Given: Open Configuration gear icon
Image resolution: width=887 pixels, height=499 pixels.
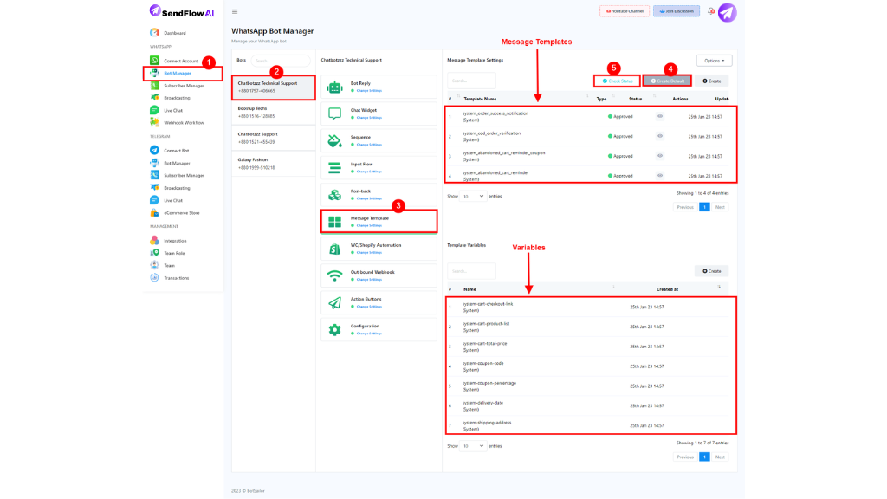Looking at the screenshot, I should pyautogui.click(x=335, y=330).
